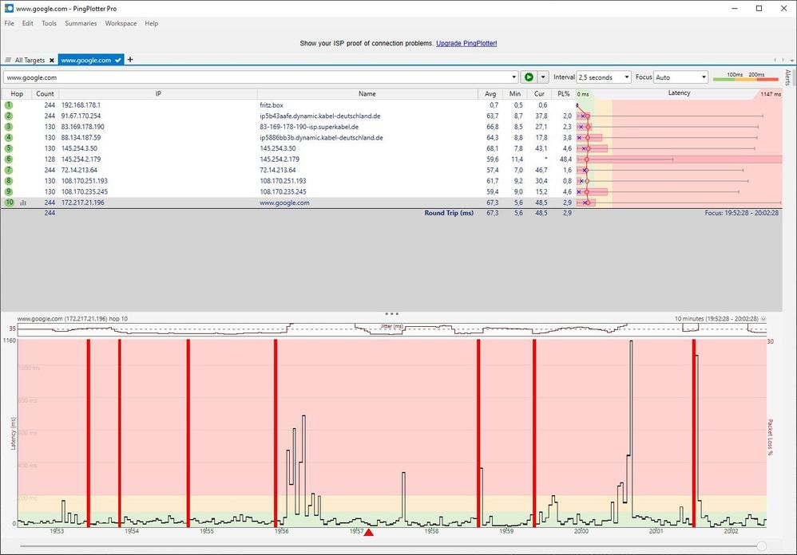Open the Focus Auto dropdown
This screenshot has height=555, width=797.
(680, 77)
